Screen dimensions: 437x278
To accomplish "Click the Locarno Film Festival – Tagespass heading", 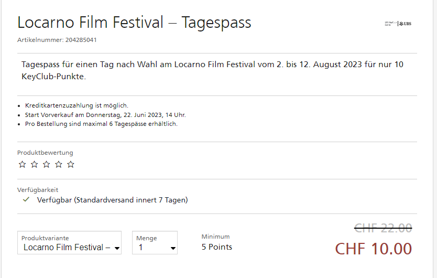I will pyautogui.click(x=134, y=23).
